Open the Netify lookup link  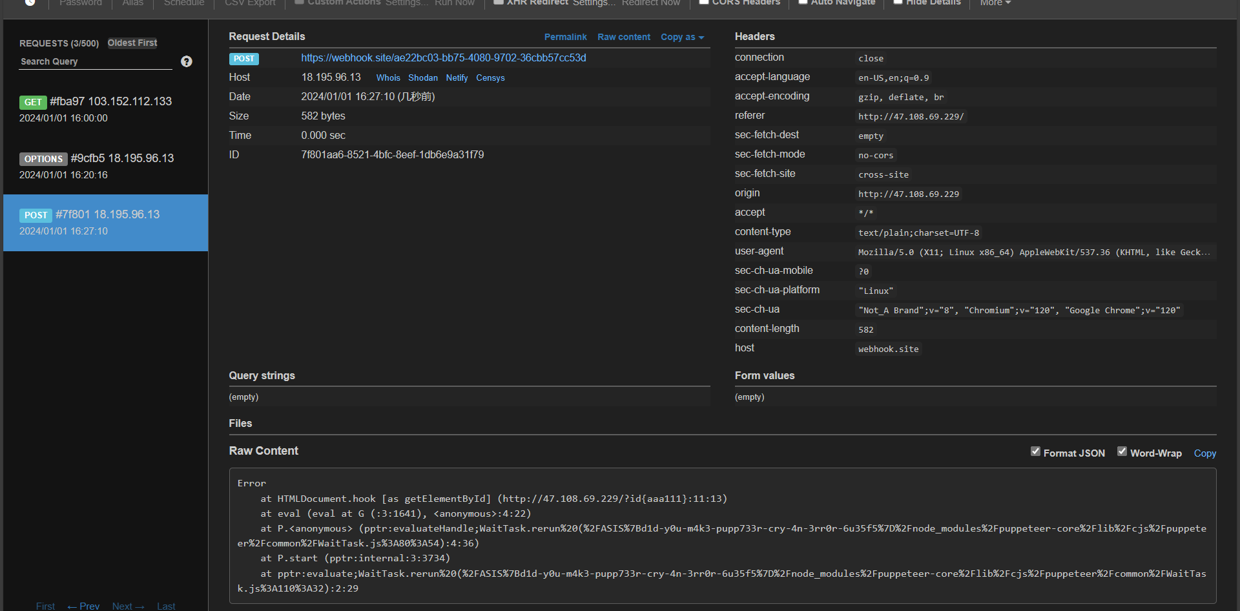coord(457,78)
